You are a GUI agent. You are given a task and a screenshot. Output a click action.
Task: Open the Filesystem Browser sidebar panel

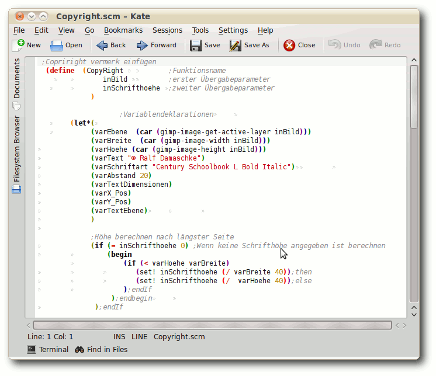click(17, 154)
